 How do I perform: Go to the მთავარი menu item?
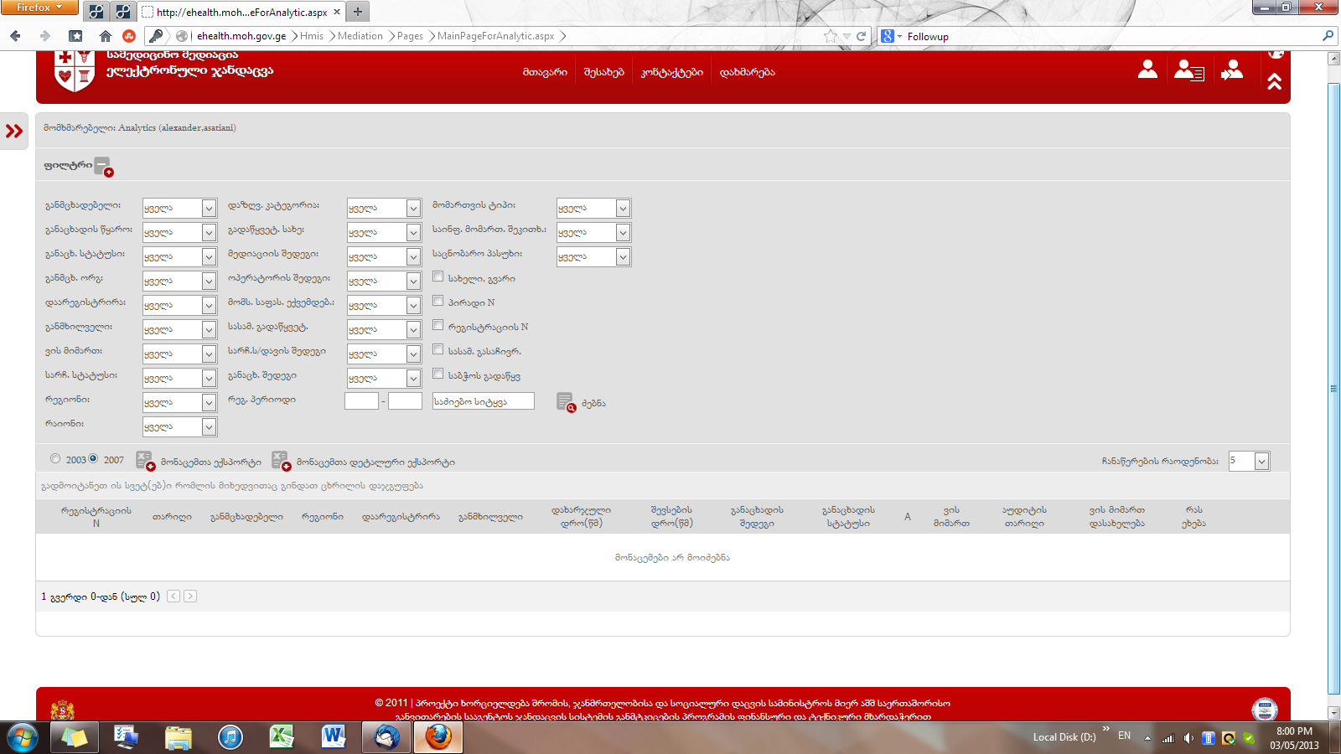(545, 73)
